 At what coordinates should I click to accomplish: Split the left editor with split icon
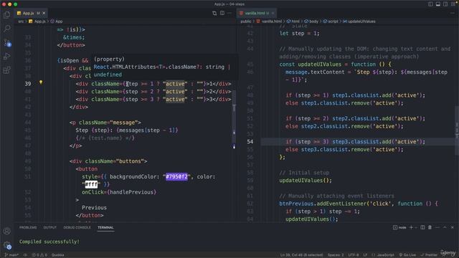pos(222,13)
